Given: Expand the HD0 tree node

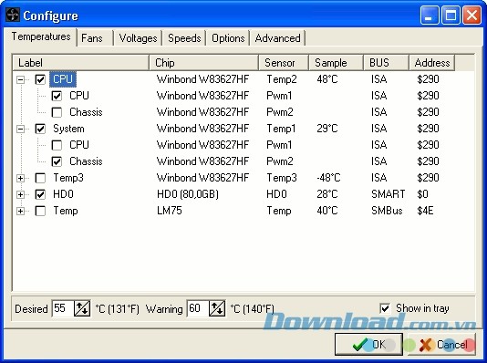Looking at the screenshot, I should pos(20,194).
